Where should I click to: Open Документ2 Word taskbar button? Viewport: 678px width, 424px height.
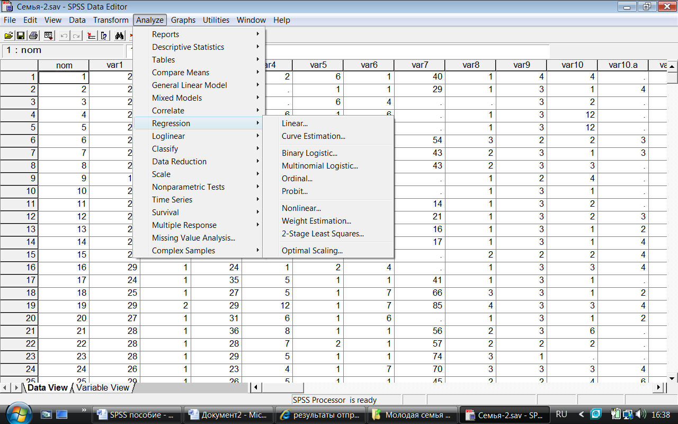[229, 415]
